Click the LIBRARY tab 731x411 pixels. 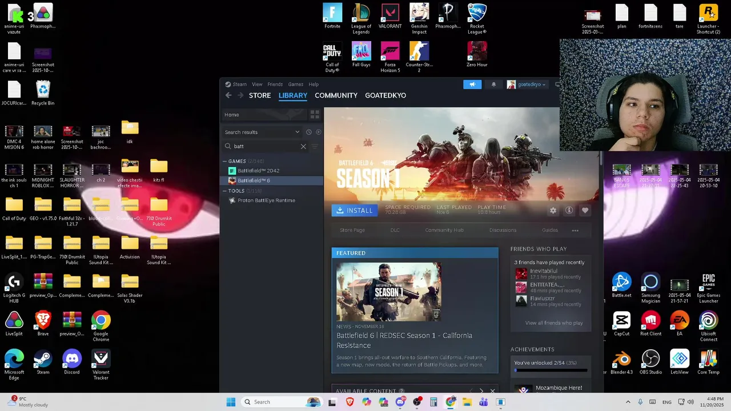click(293, 95)
